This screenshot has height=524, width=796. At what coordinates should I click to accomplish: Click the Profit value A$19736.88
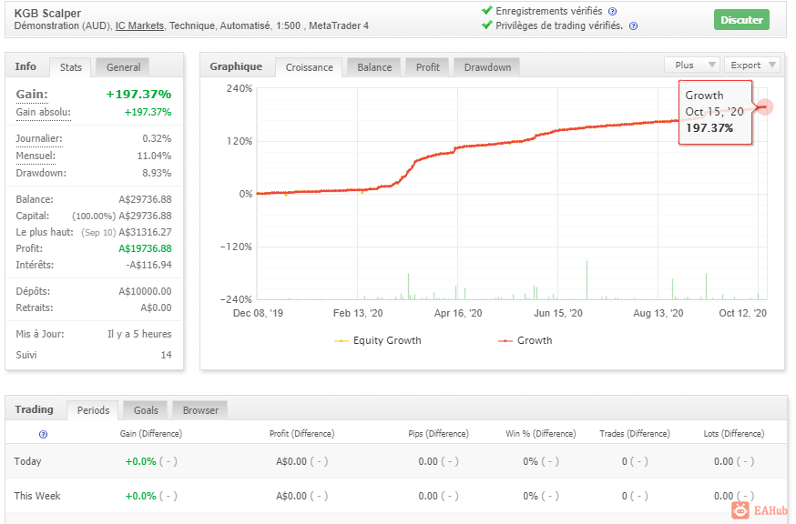[x=145, y=248]
